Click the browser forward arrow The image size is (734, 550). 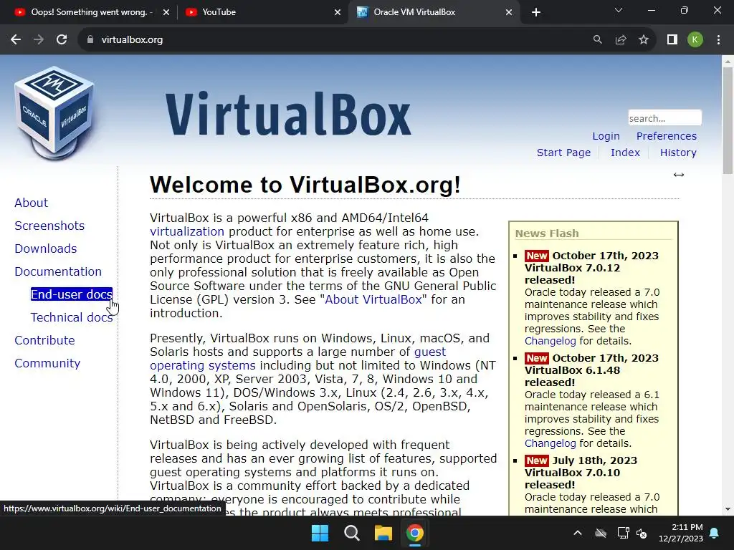(39, 40)
